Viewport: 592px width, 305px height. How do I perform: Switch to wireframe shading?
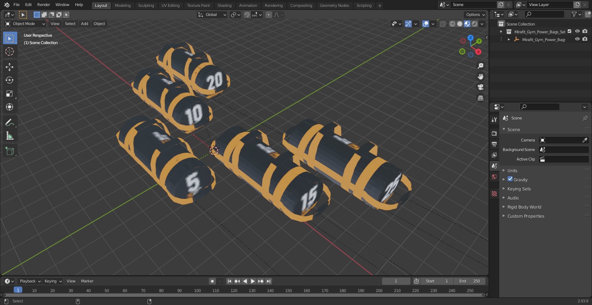pos(452,24)
